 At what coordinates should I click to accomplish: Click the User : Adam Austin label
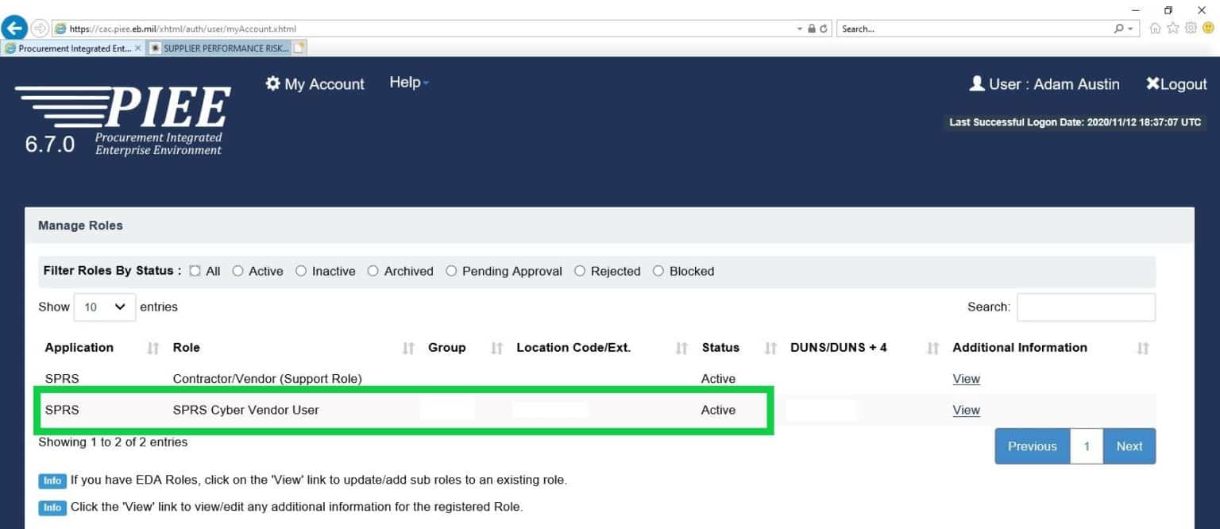(x=1044, y=84)
